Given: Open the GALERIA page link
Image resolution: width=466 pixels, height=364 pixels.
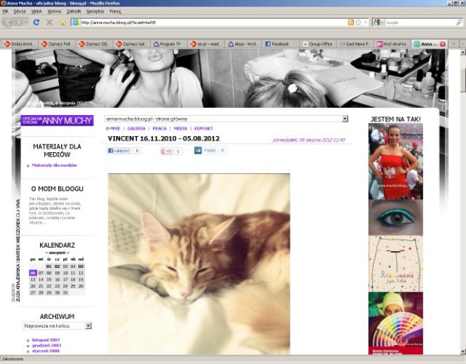Looking at the screenshot, I should point(136,128).
